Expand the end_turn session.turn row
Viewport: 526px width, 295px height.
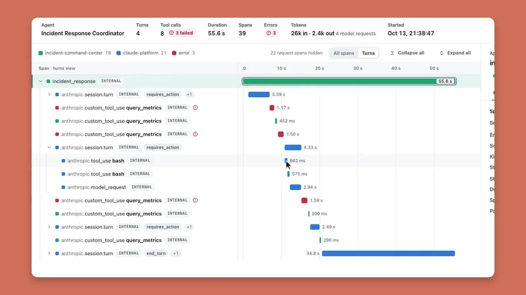pos(49,253)
